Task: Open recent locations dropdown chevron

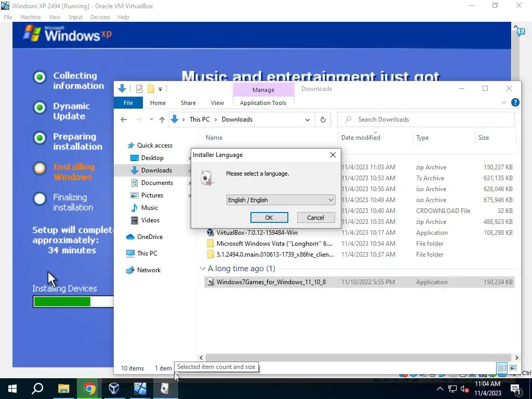Action: (x=151, y=119)
